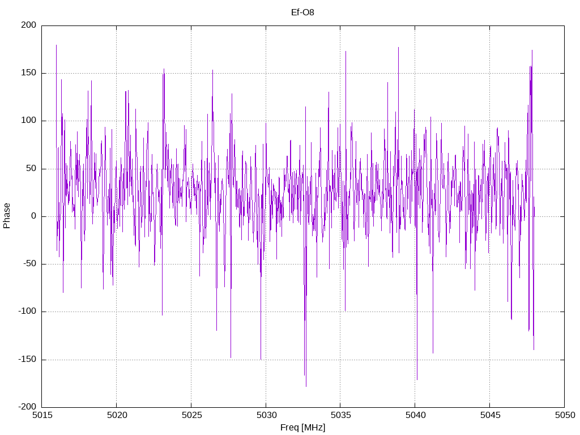
Task: Click y-axis tick label 200
Action: pos(29,25)
